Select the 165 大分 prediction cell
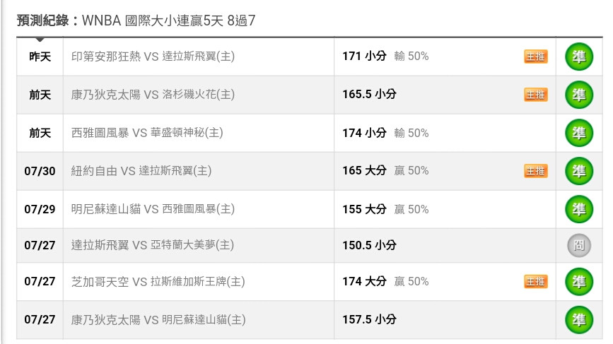613x344 pixels. (x=445, y=171)
